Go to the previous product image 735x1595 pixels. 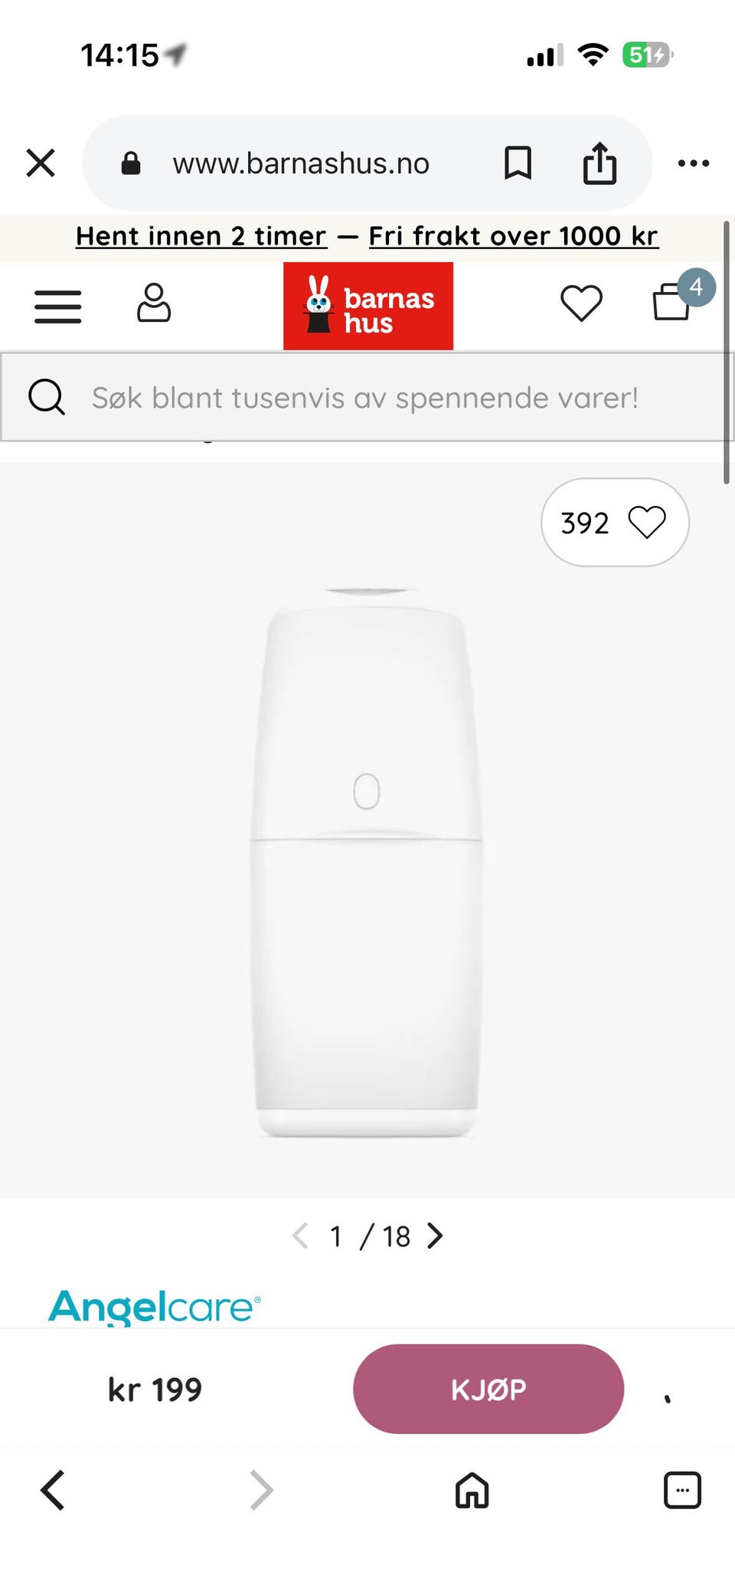(300, 1236)
